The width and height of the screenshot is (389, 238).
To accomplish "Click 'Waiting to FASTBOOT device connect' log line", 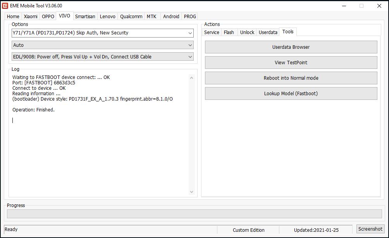I will [x=61, y=77].
